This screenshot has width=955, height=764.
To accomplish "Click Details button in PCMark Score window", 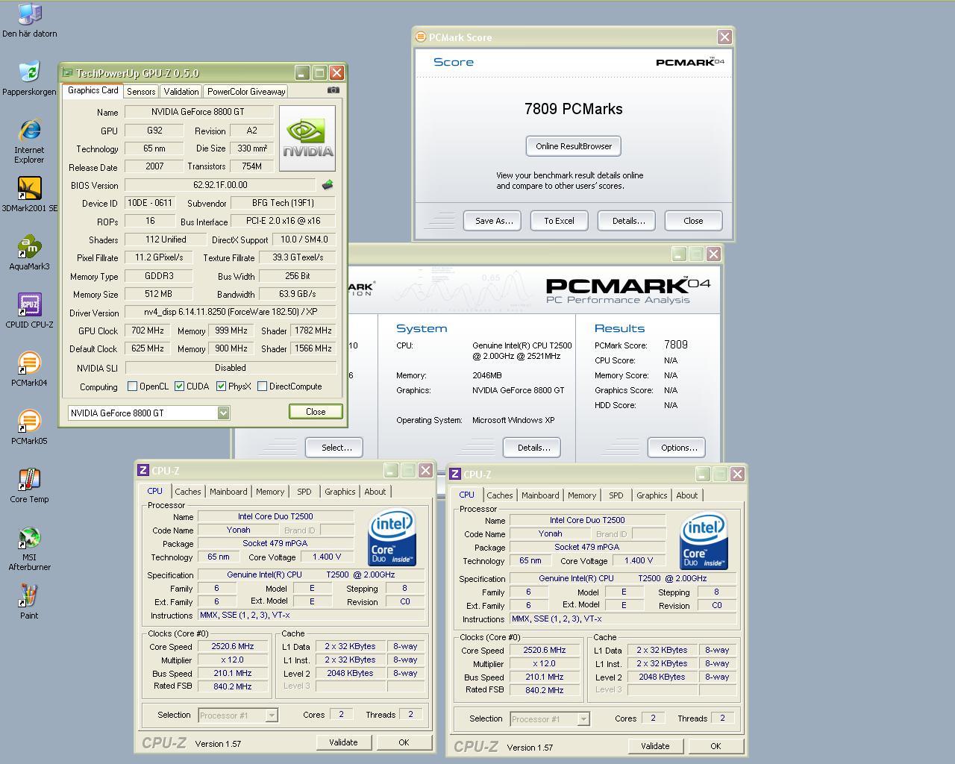I will [628, 221].
